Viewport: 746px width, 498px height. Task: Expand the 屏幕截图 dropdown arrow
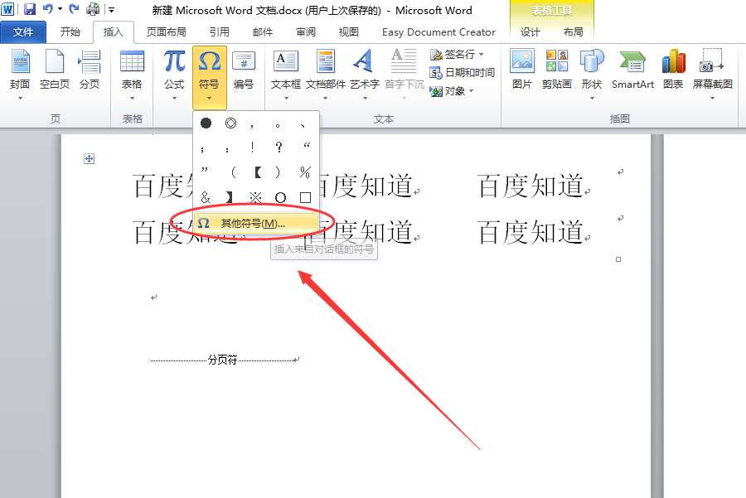tap(712, 99)
